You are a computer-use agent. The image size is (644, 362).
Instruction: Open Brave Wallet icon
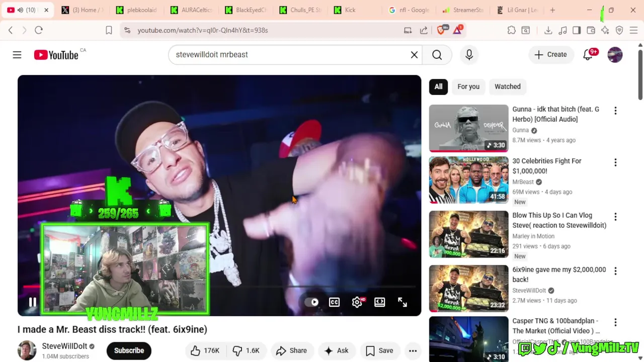click(591, 30)
